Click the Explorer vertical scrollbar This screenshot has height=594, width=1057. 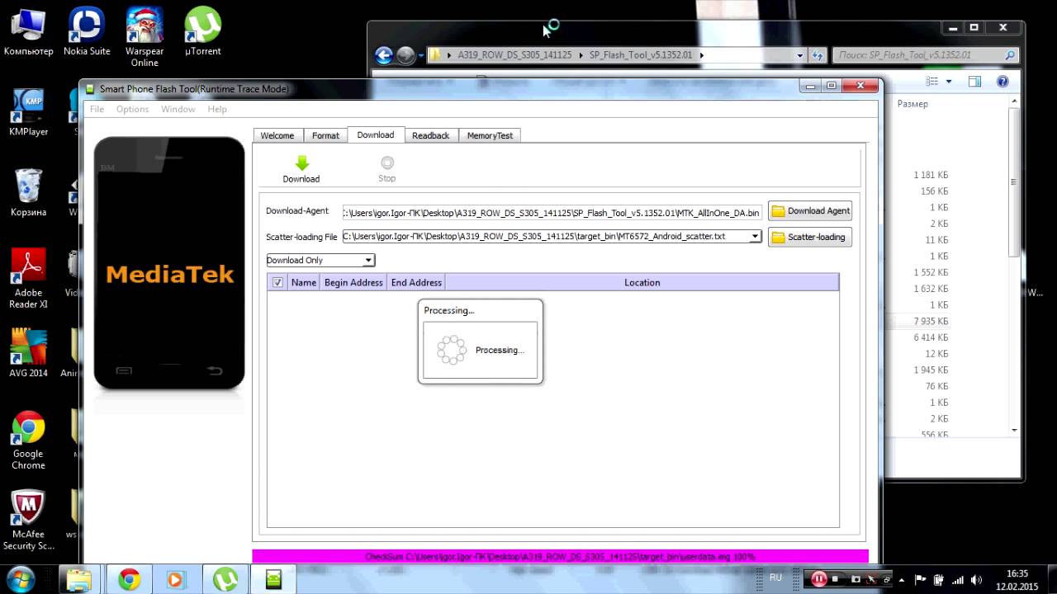pyautogui.click(x=1014, y=264)
